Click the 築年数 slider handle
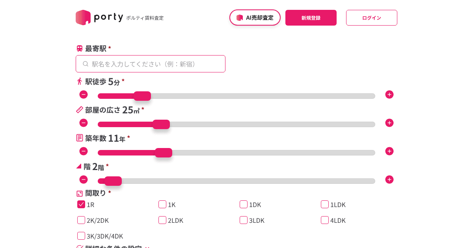Screen dimensions: 473x248 pyautogui.click(x=164, y=153)
